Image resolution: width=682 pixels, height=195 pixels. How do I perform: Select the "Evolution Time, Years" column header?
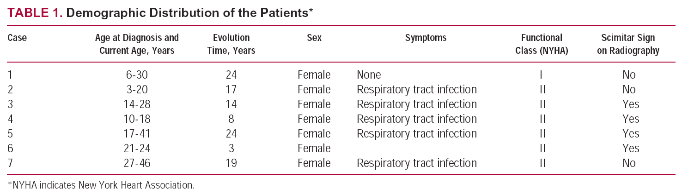231,44
